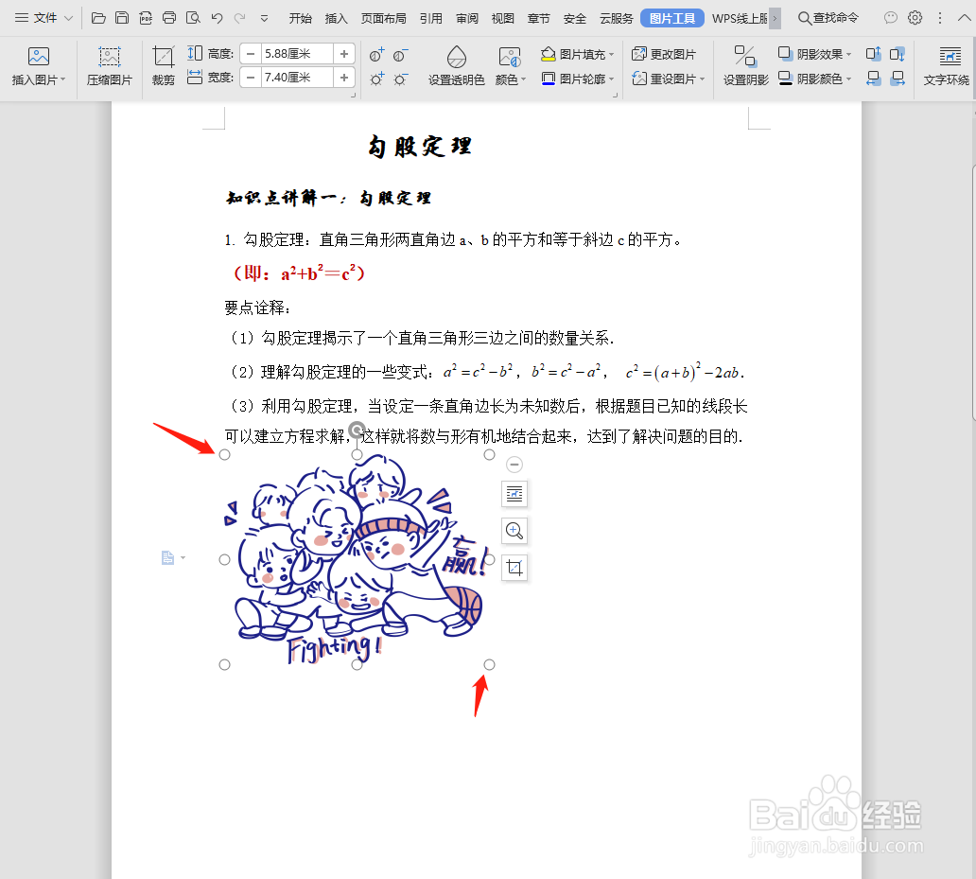Screen dimensions: 976x879
Task: Open the 阴影颜色 dropdown
Action: tap(814, 79)
